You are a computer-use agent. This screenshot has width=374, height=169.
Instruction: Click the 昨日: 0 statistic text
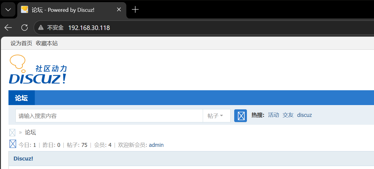click(x=51, y=145)
